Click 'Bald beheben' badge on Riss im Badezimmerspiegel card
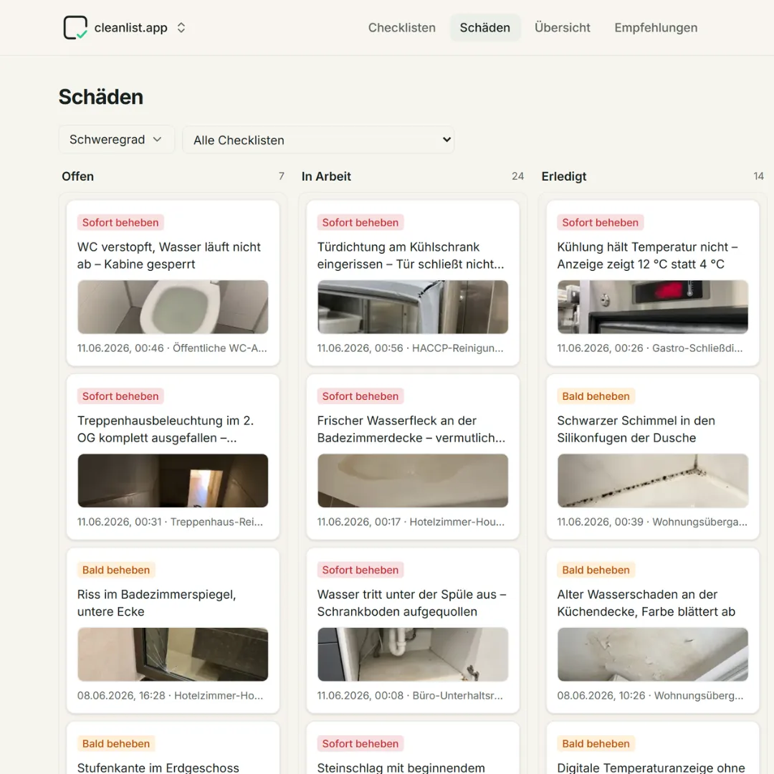This screenshot has height=774, width=774. [116, 570]
